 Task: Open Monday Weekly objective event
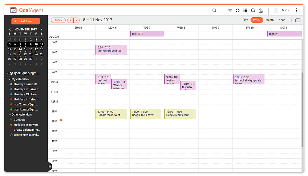(119, 84)
